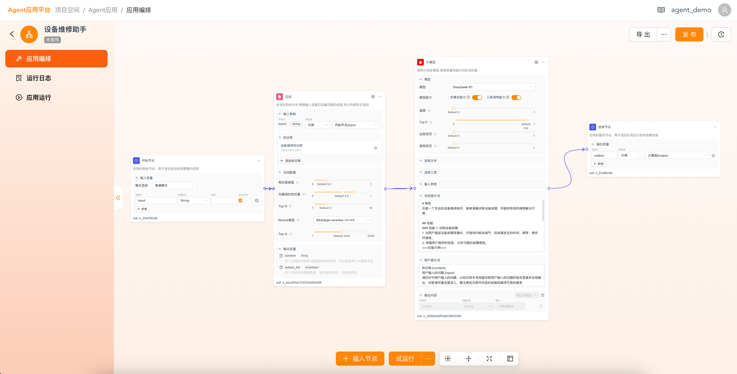Open the documentation book icon
This screenshot has height=374, width=737.
click(x=661, y=10)
